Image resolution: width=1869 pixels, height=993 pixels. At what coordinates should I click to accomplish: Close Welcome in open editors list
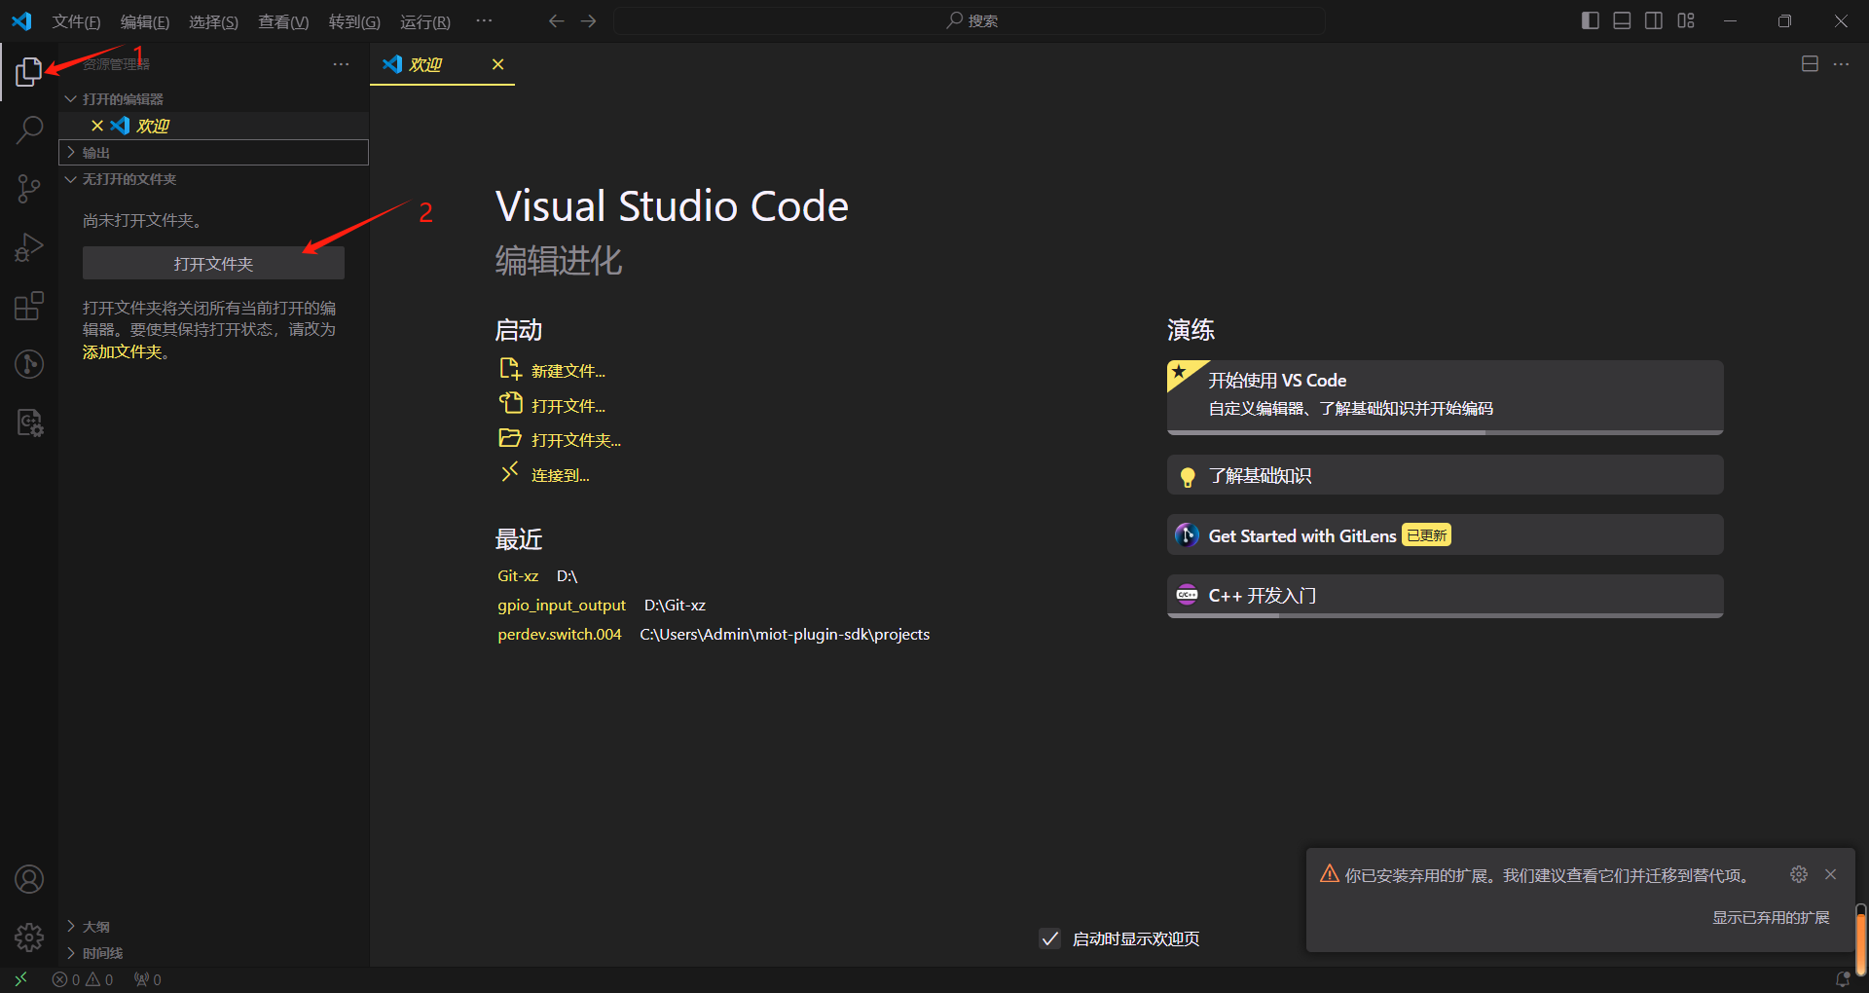click(x=97, y=126)
